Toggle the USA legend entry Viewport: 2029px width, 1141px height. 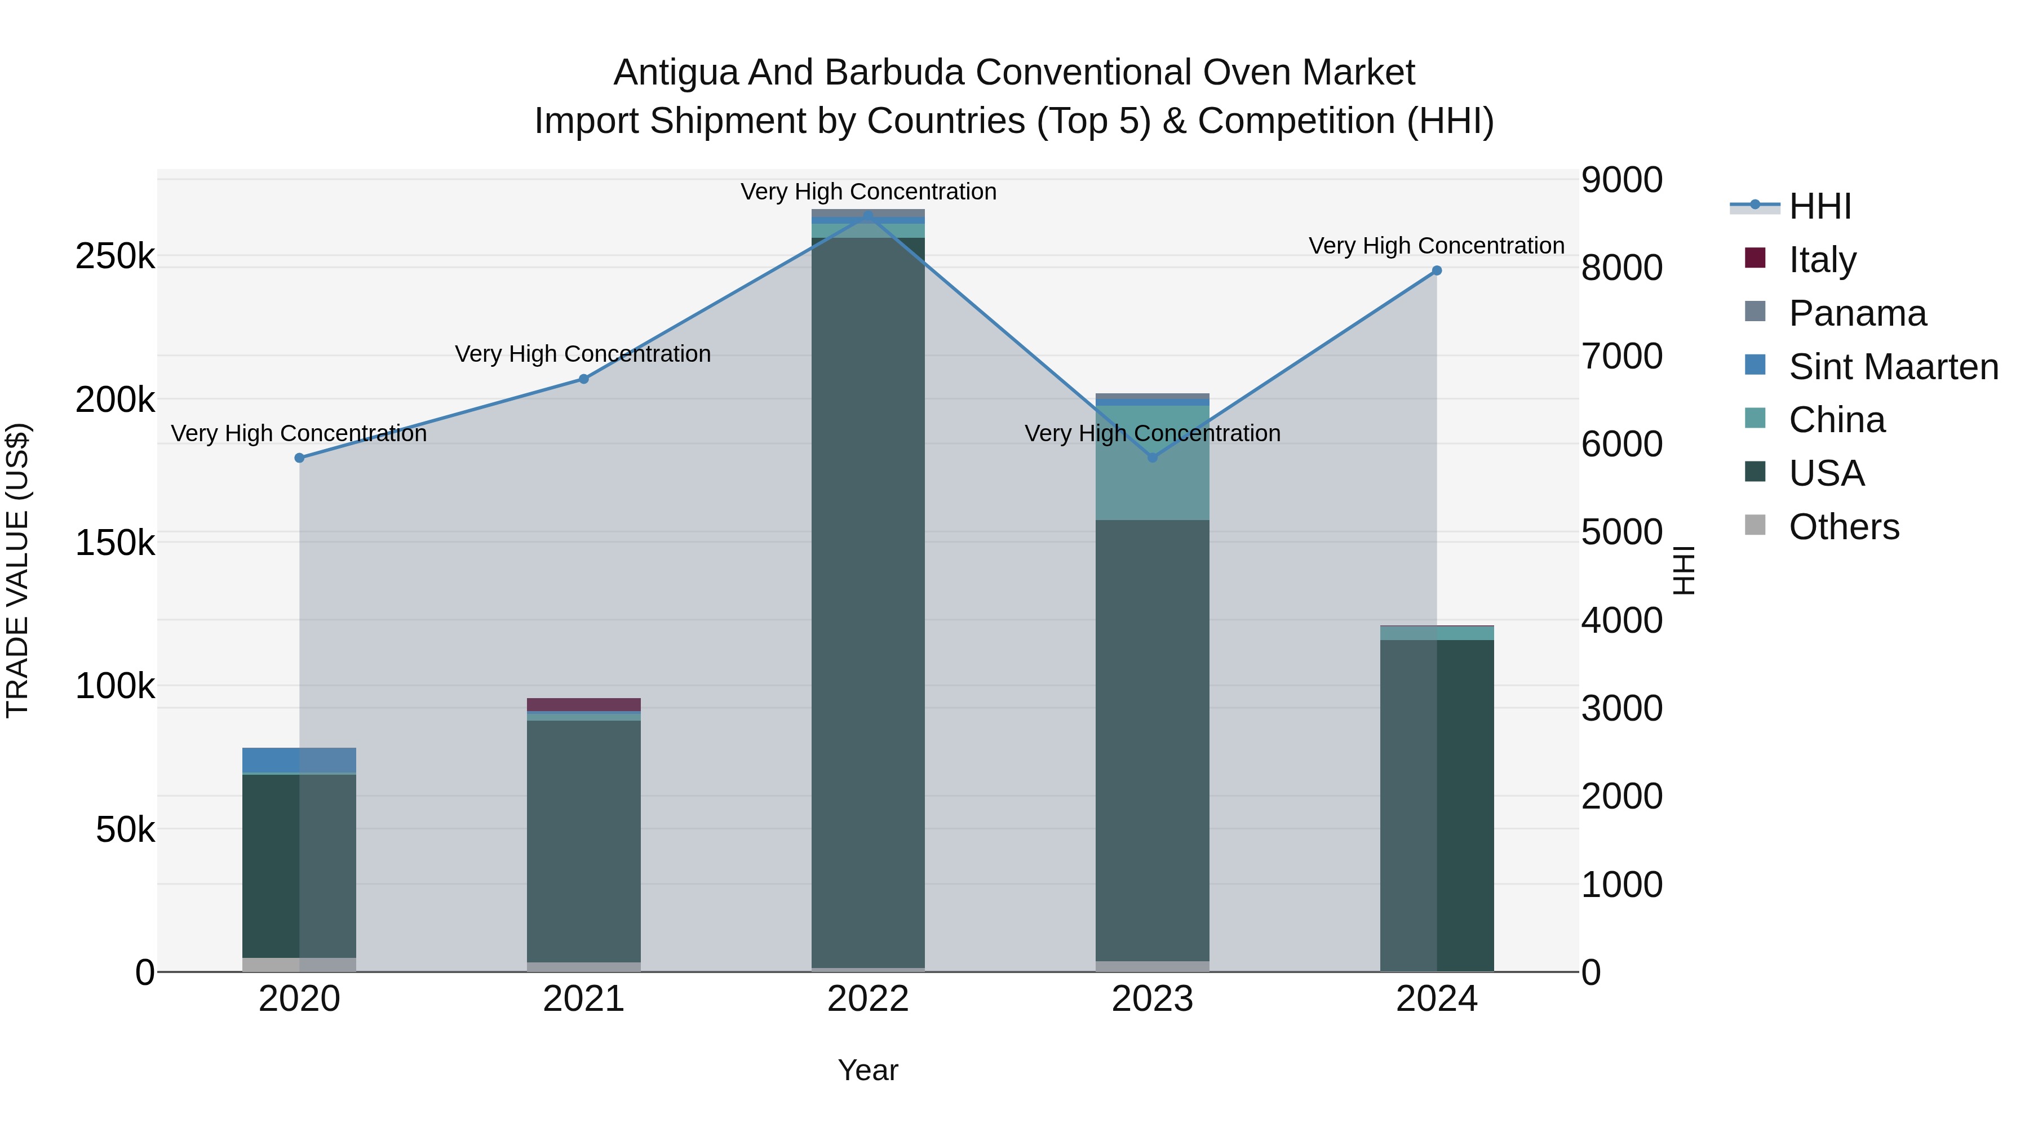[x=1804, y=473]
